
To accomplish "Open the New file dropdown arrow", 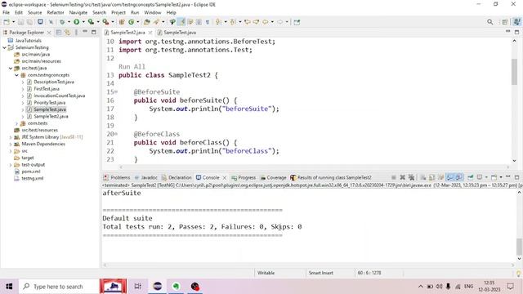I will 13,22.
